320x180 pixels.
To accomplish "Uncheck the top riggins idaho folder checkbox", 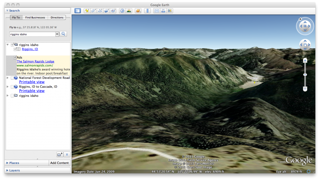I will pyautogui.click(x=12, y=44).
